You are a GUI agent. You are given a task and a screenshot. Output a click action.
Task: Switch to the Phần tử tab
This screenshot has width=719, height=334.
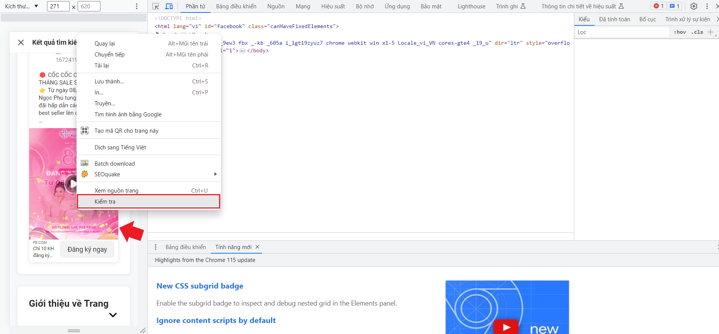coord(195,6)
